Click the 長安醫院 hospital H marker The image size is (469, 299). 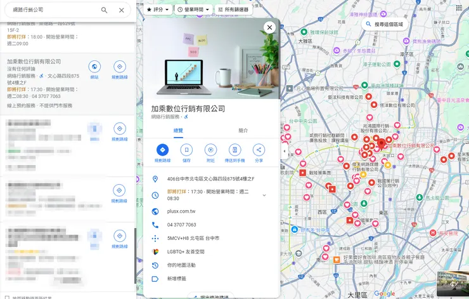coord(432,233)
